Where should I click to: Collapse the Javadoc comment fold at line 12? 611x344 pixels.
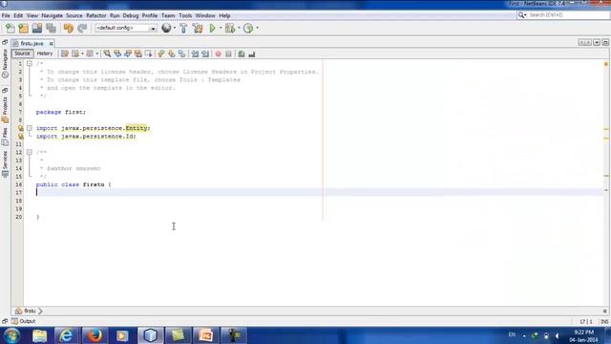(x=30, y=152)
